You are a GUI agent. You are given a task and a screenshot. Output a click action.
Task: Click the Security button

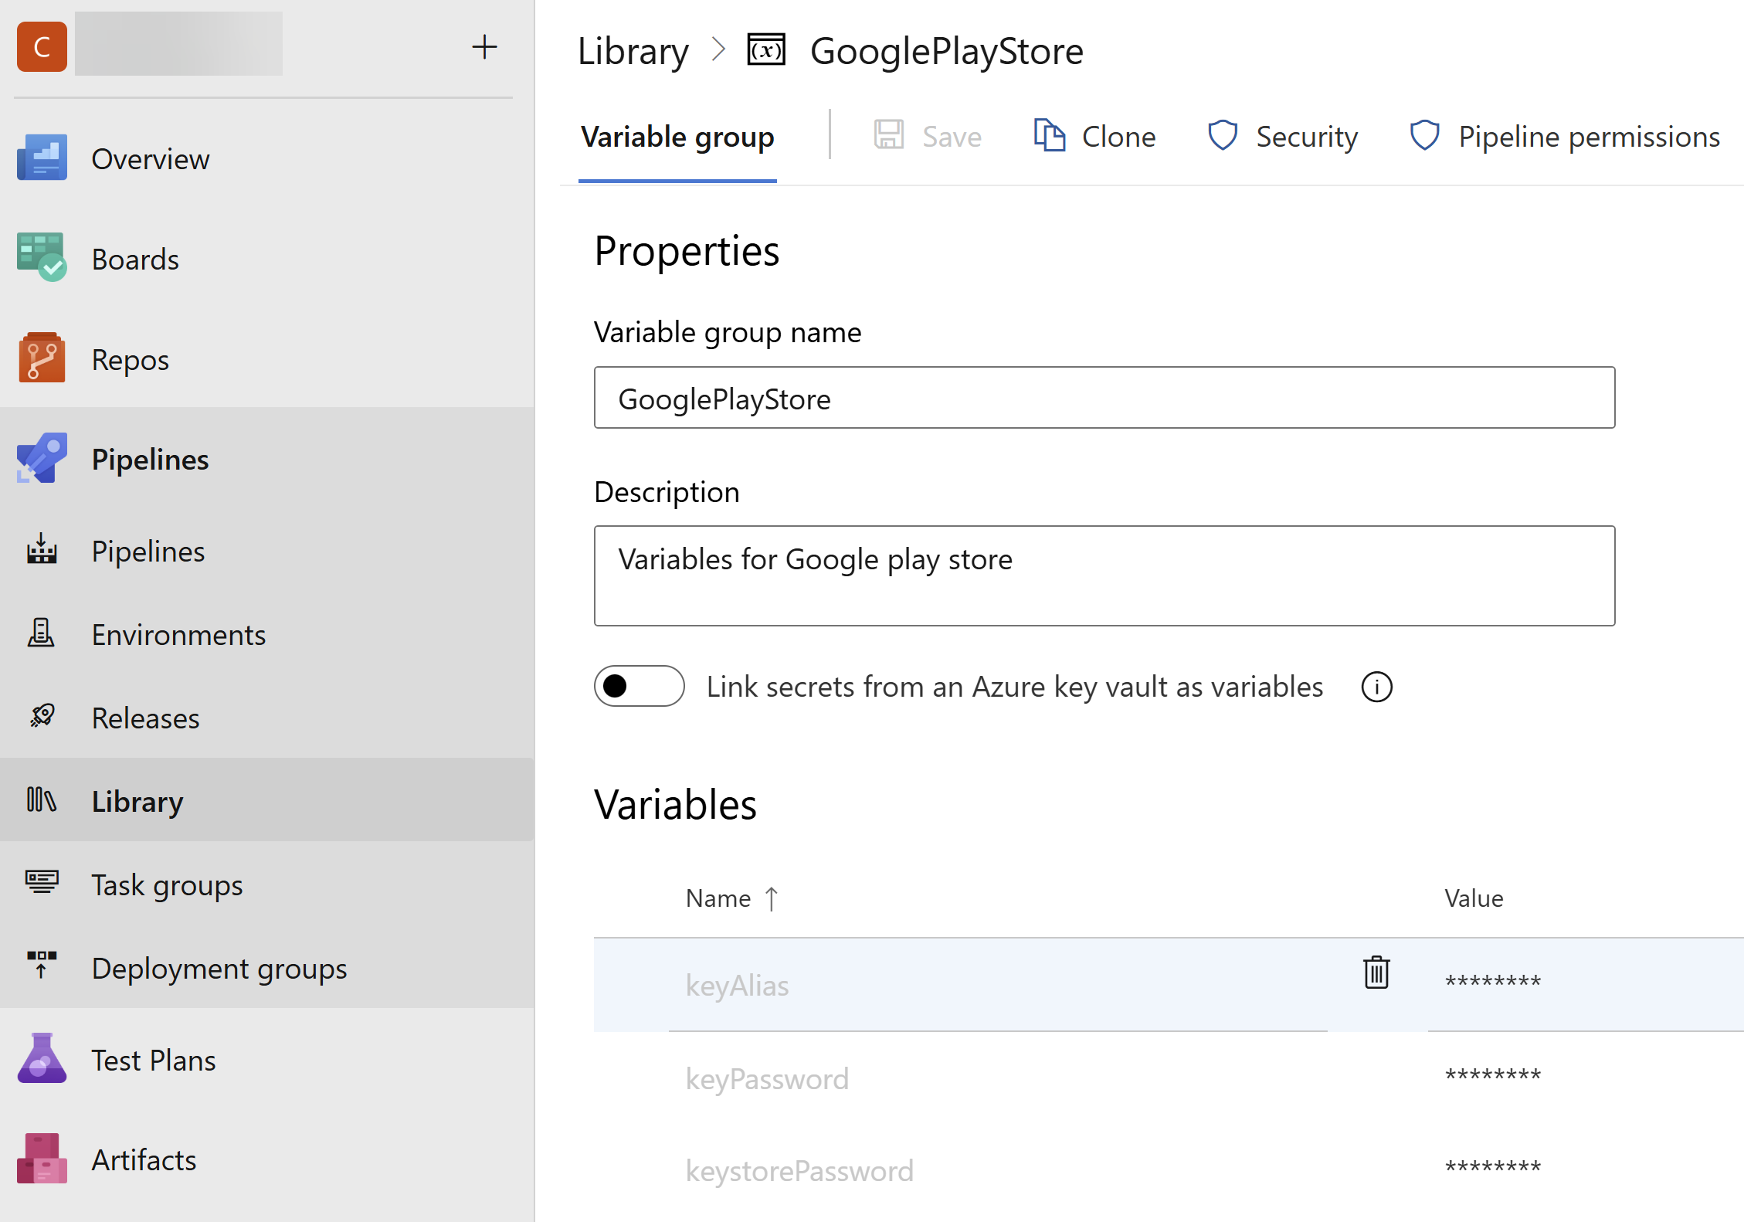(1282, 137)
